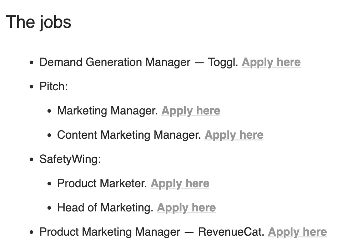Click the "Pitch:" list item text
The width and height of the screenshot is (362, 246).
pos(54,87)
